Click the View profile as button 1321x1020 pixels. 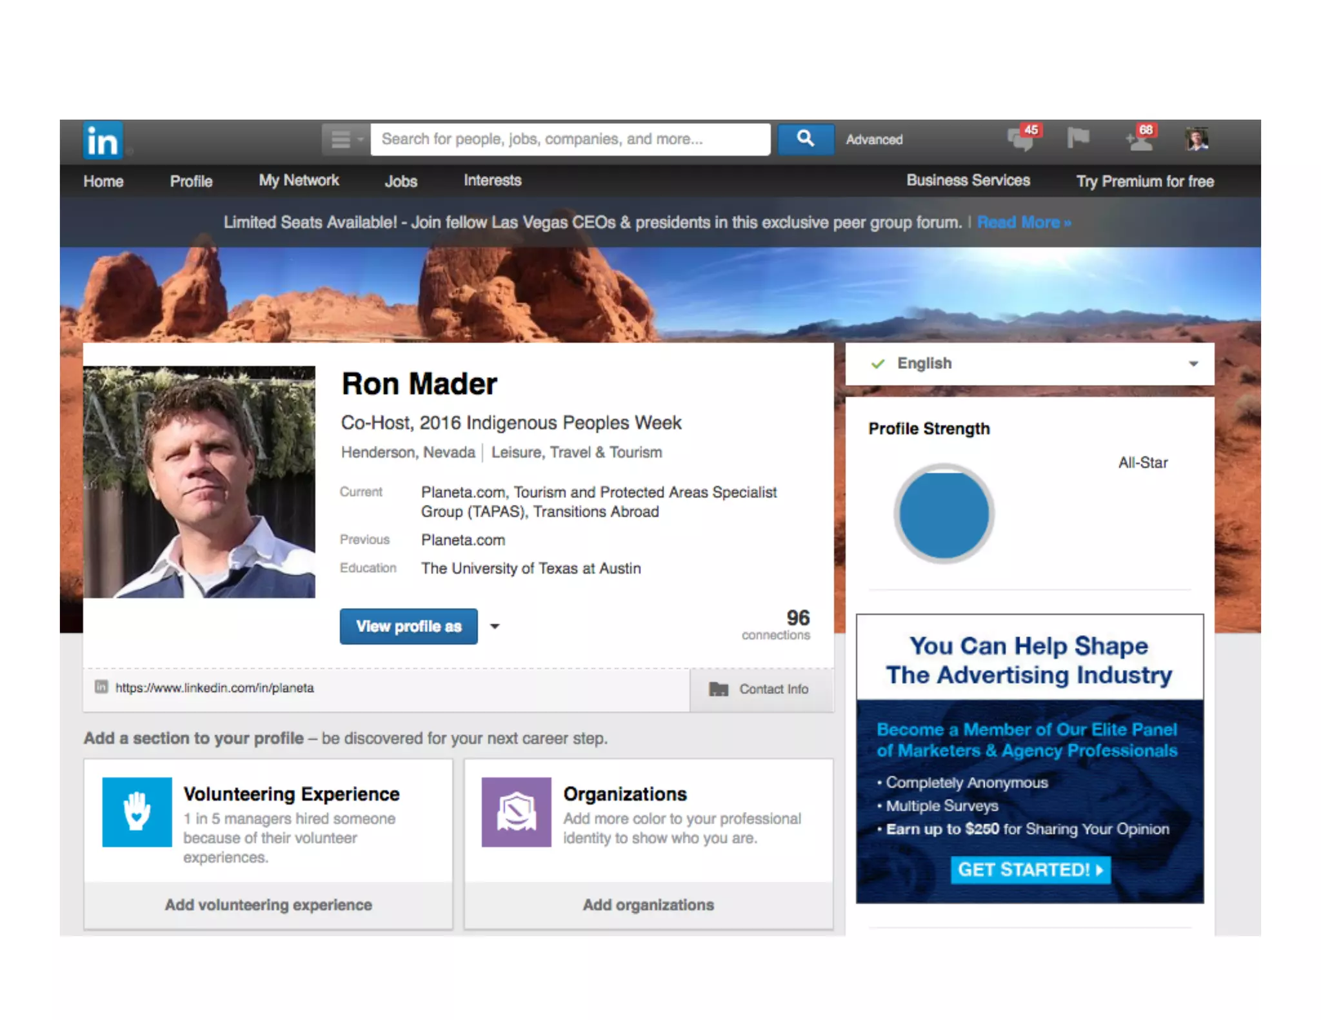[x=408, y=626]
